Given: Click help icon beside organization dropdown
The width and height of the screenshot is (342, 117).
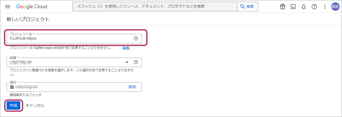Looking at the screenshot, I should click(136, 62).
